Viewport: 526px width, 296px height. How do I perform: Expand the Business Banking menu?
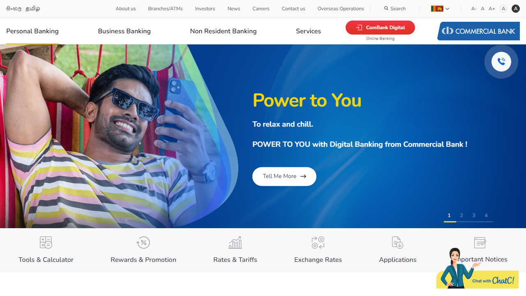tap(125, 31)
